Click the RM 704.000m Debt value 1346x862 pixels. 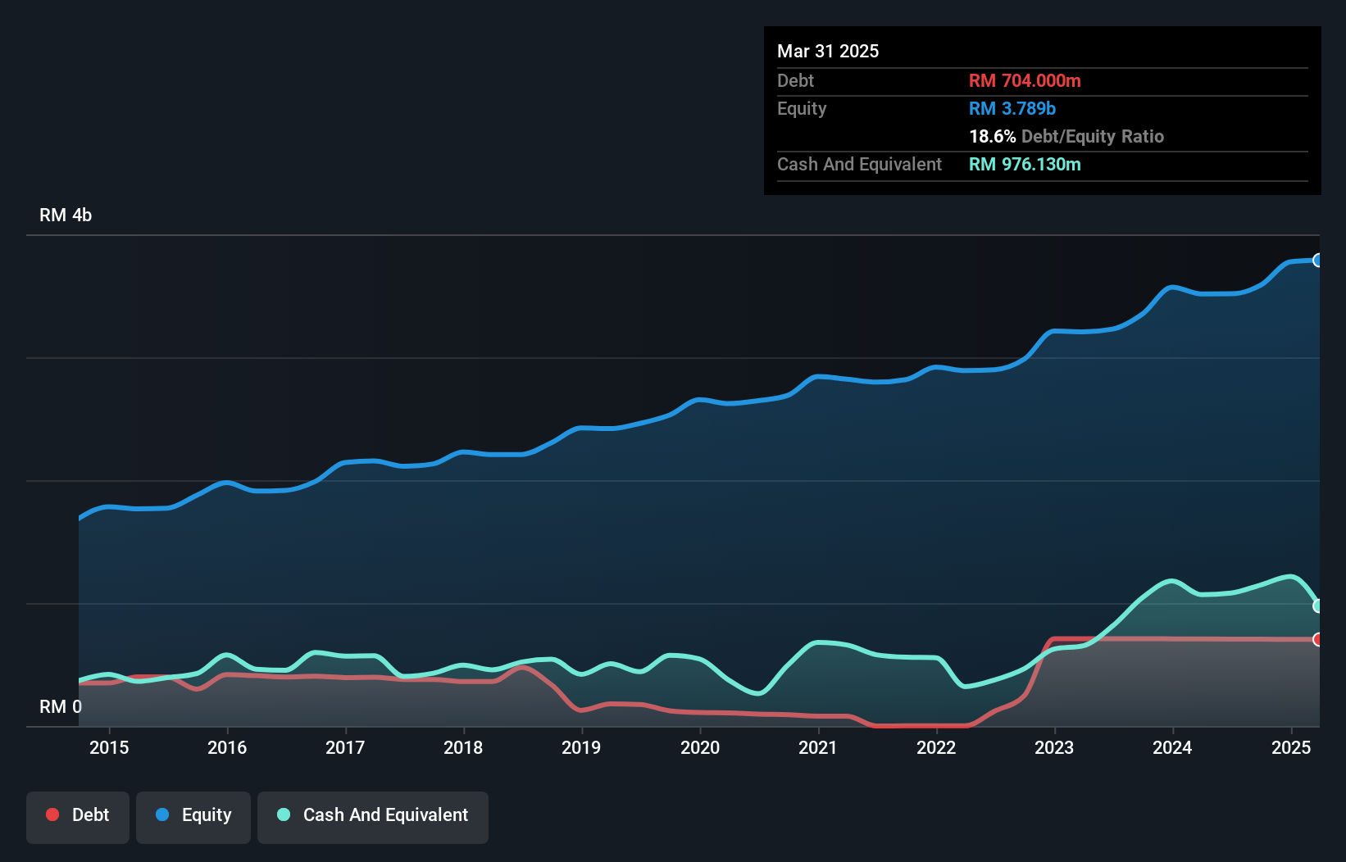[x=1025, y=81]
